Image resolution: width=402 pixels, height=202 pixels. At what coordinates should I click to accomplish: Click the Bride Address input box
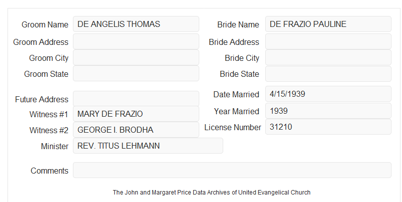point(328,41)
